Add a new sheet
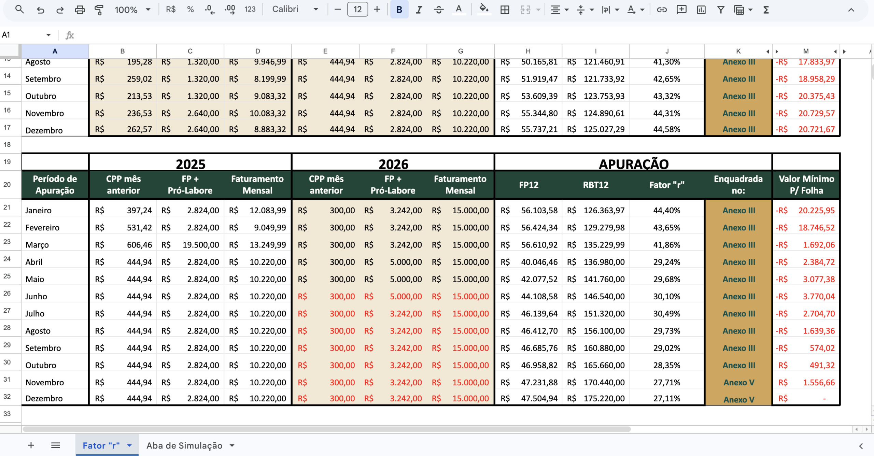This screenshot has width=874, height=456. [x=31, y=445]
